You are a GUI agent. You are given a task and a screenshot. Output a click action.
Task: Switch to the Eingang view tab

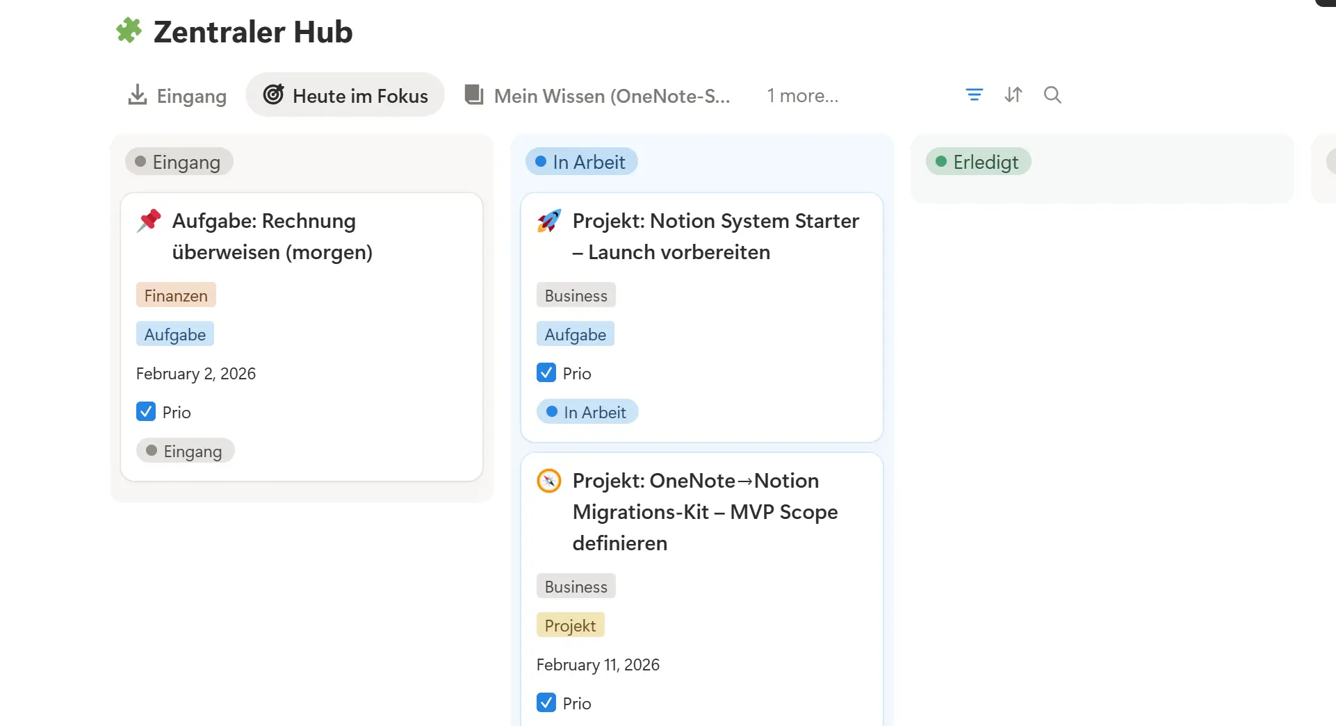(x=191, y=95)
